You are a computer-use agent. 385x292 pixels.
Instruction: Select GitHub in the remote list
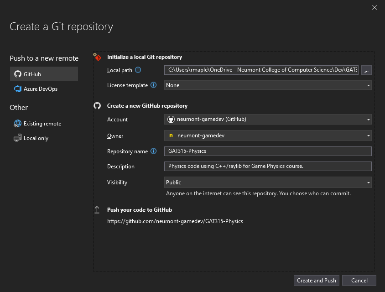43,74
